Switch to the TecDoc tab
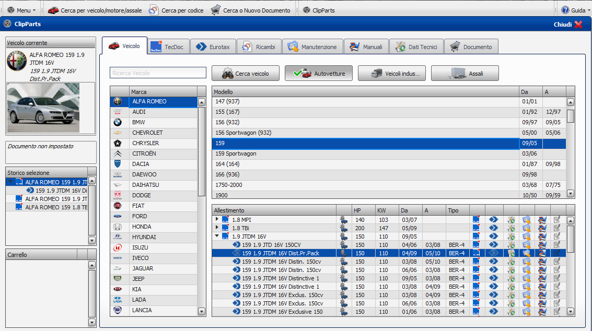 (168, 47)
